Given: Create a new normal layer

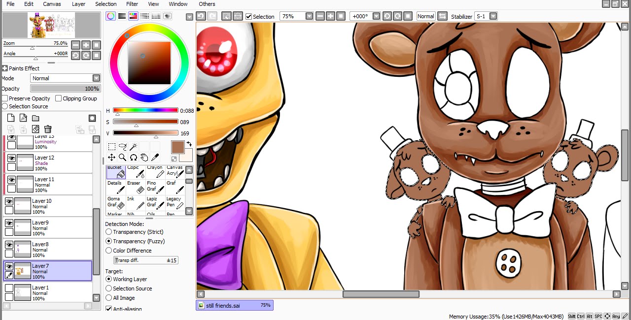Looking at the screenshot, I should (11, 118).
